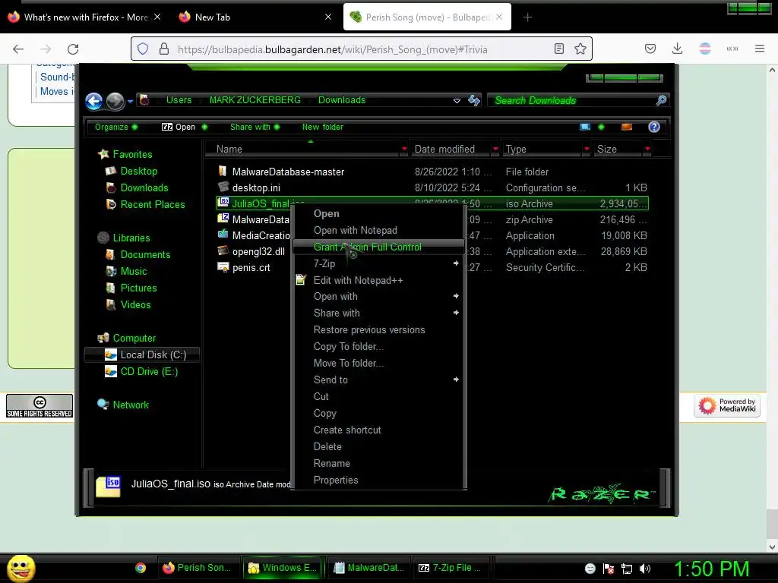Click the Powered by MediaWiki badge

pyautogui.click(x=727, y=405)
